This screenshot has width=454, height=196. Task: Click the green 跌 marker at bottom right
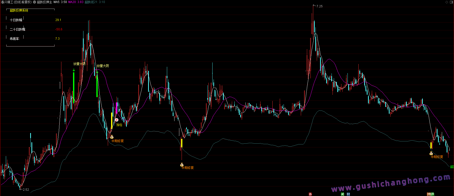click(x=432, y=194)
